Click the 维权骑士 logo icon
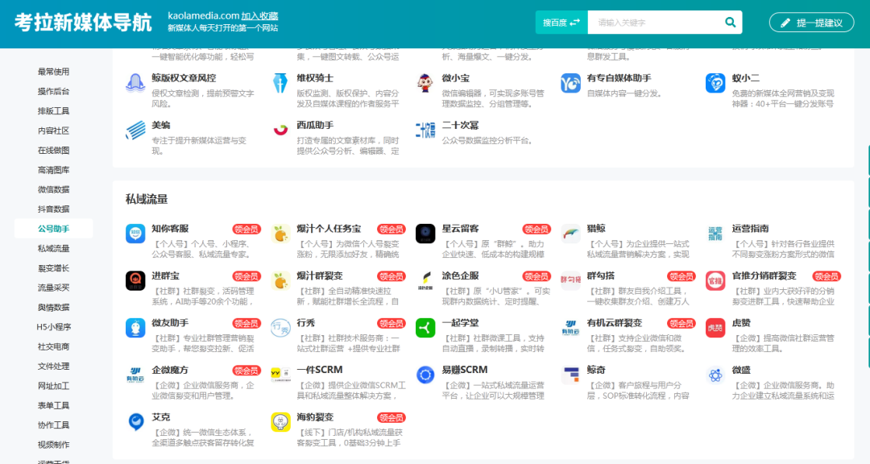The height and width of the screenshot is (464, 870). click(x=280, y=83)
